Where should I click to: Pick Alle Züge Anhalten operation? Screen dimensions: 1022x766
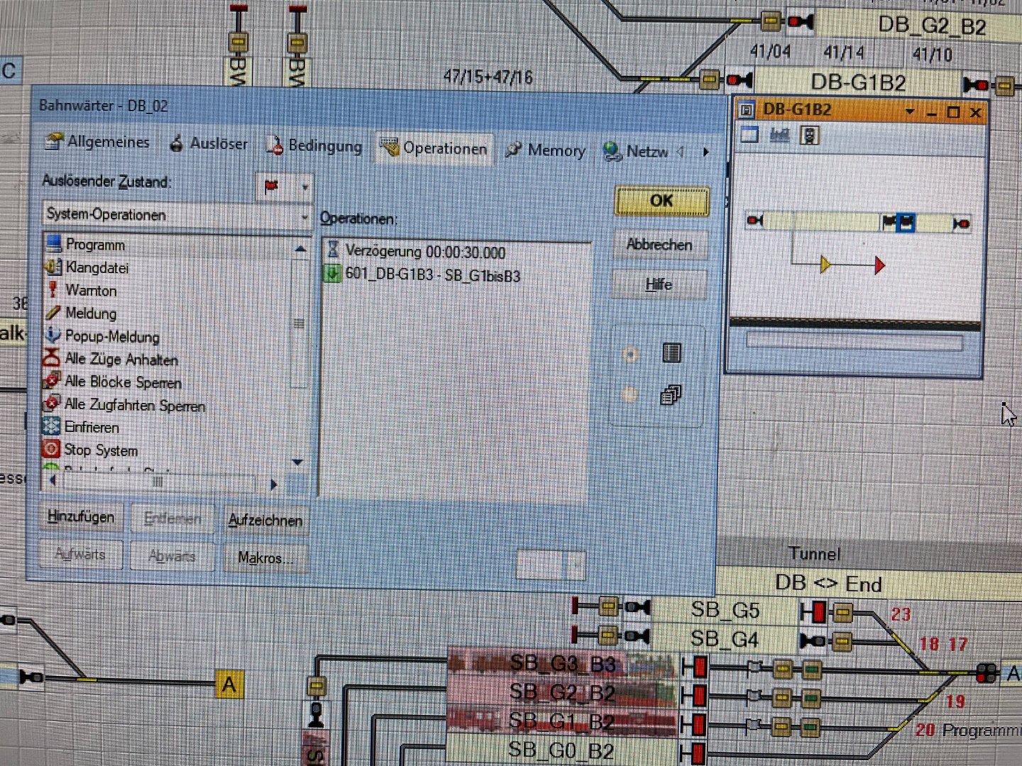click(x=121, y=360)
